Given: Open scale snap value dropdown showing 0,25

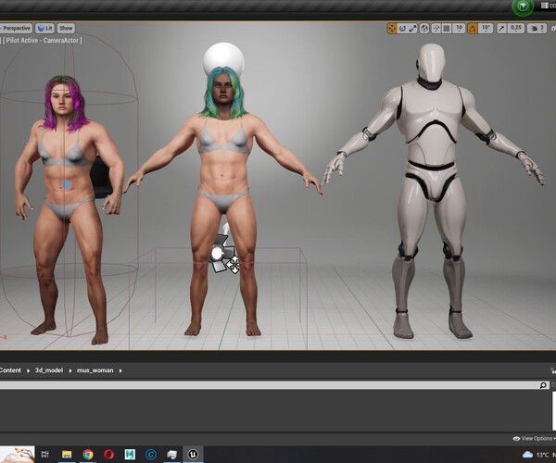Looking at the screenshot, I should [516, 29].
